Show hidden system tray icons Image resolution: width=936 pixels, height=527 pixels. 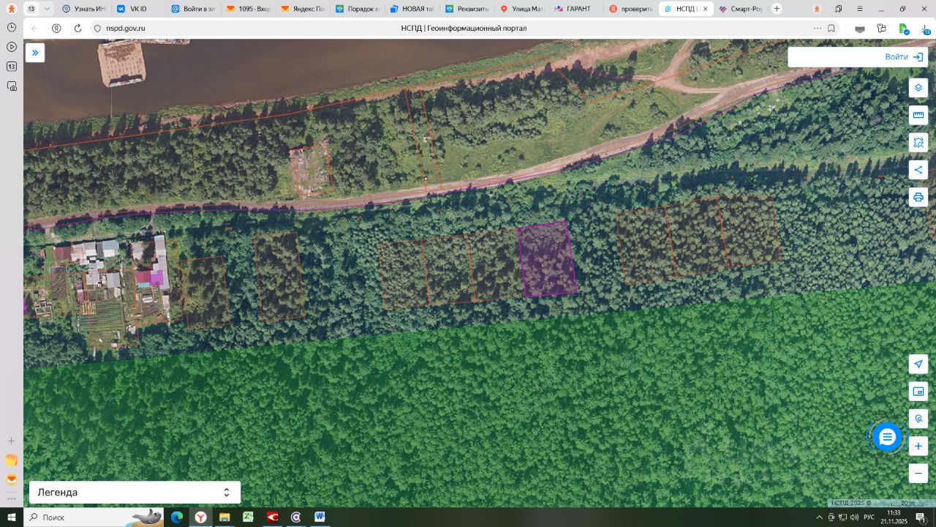tap(820, 517)
